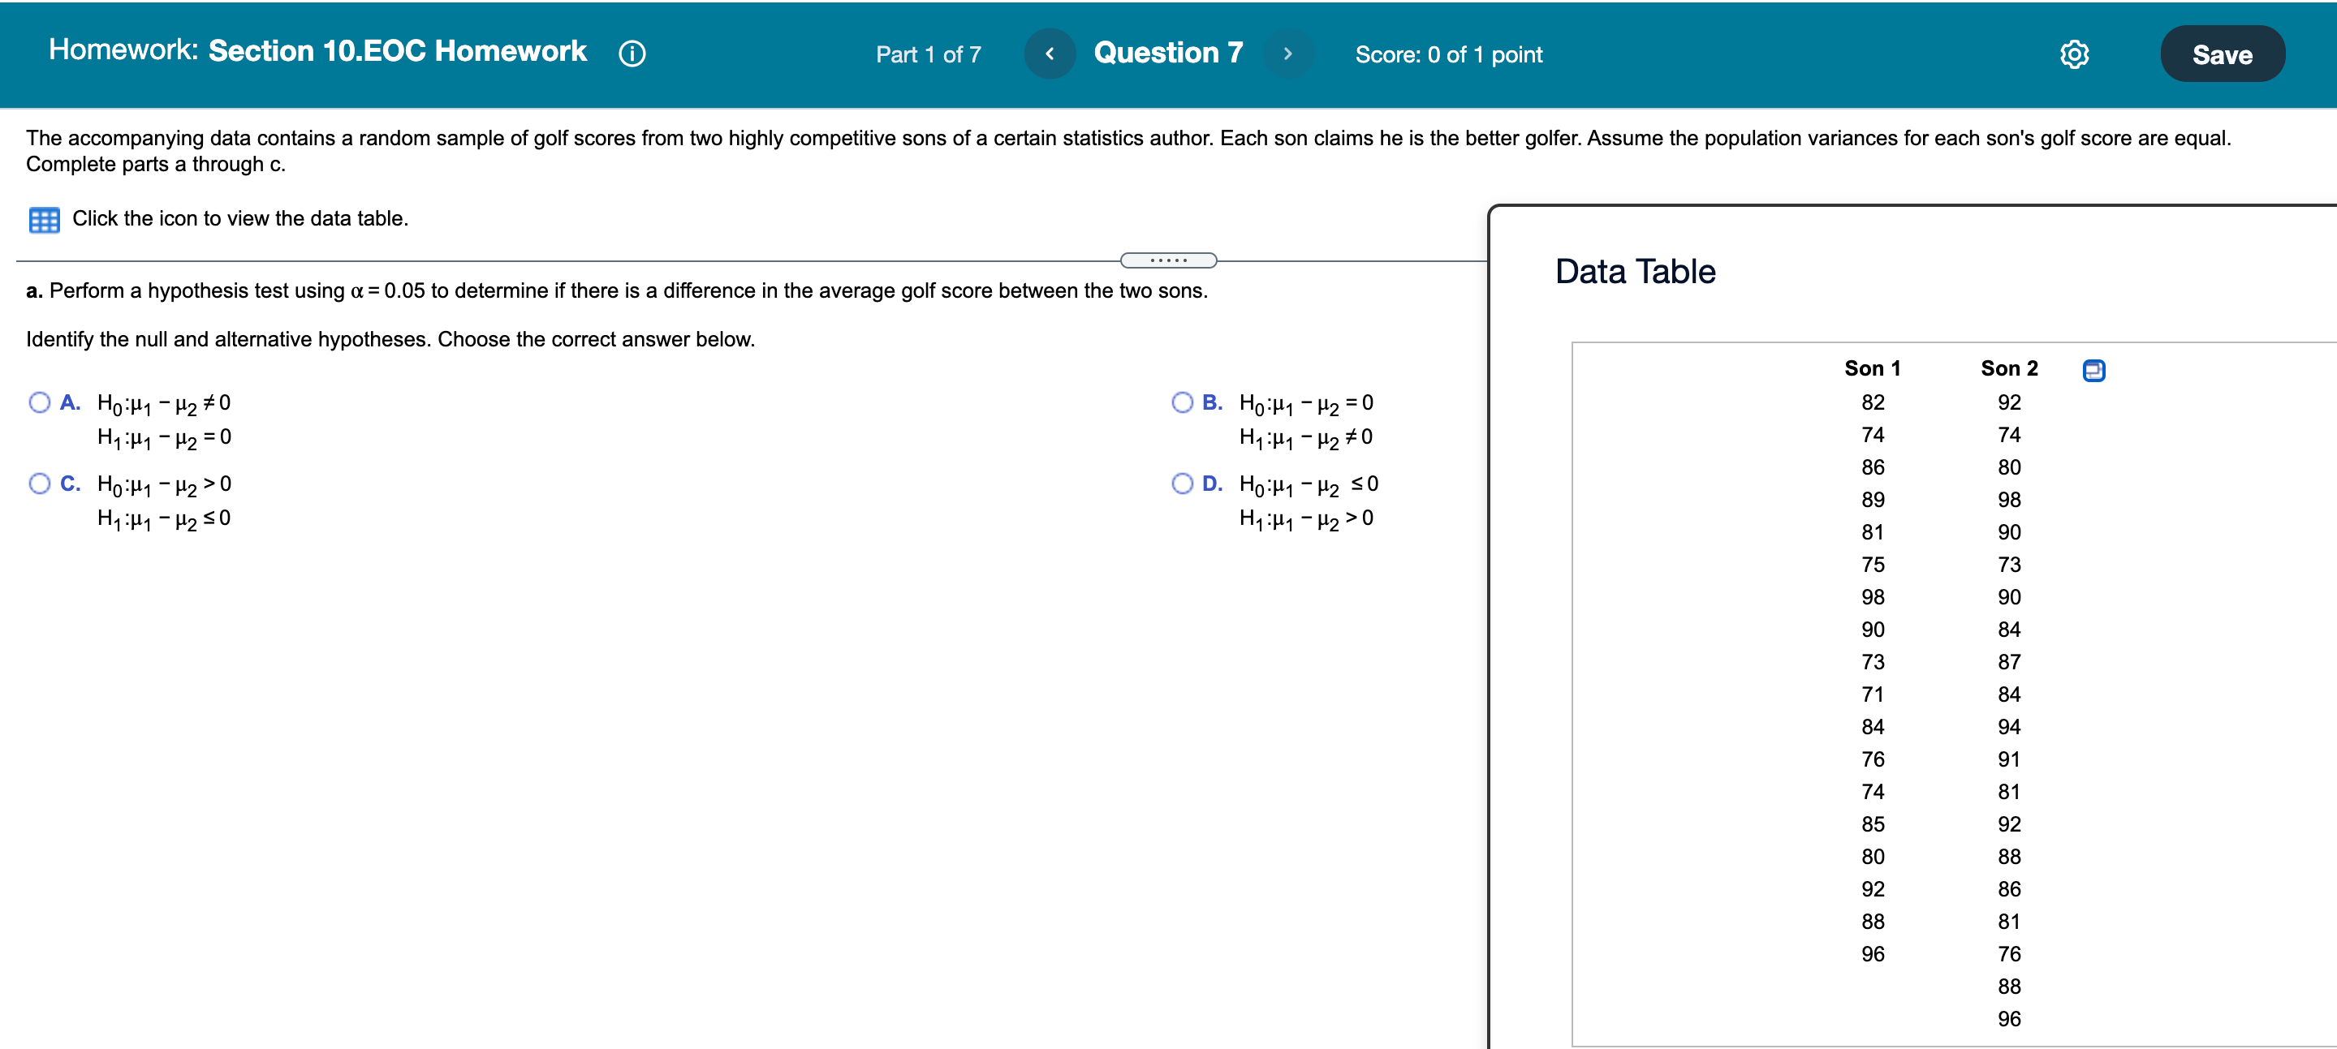
Task: Open the settings gear icon
Action: pyautogui.click(x=2074, y=54)
